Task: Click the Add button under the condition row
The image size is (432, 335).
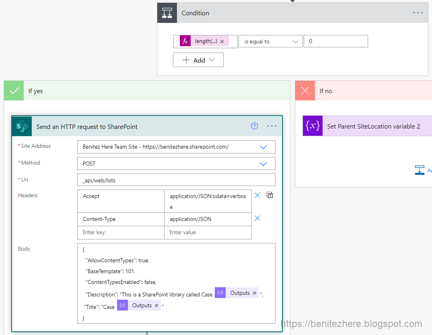Action: 198,59
